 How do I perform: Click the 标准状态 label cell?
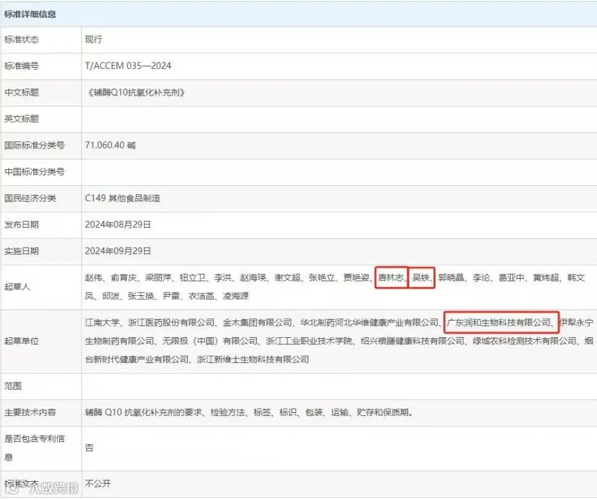pyautogui.click(x=21, y=40)
